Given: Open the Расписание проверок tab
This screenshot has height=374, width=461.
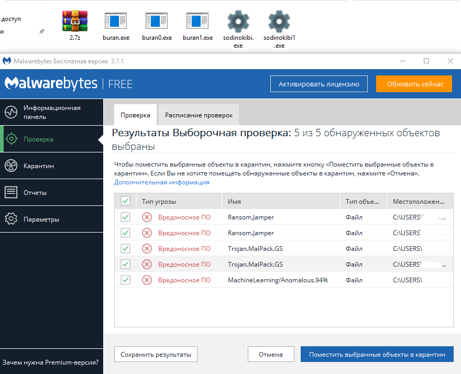Looking at the screenshot, I should [x=199, y=115].
